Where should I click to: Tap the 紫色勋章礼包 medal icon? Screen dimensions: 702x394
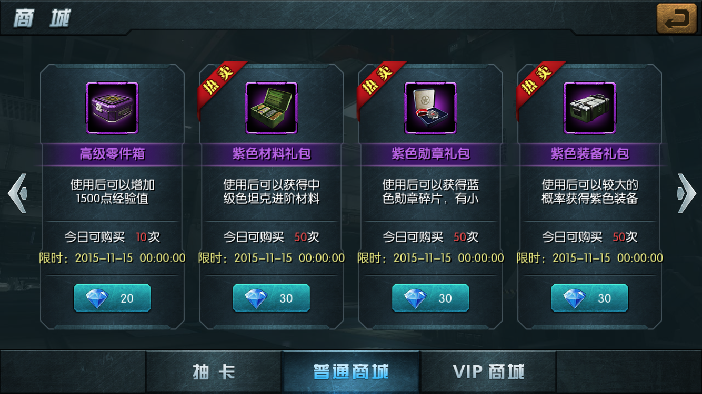(430, 108)
